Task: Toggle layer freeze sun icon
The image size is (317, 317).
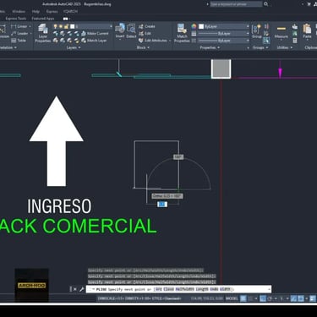Action: (x=61, y=26)
